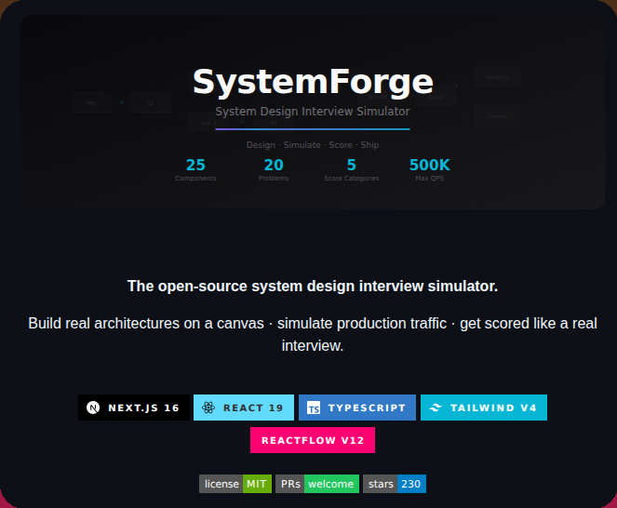
Task: Click the SystemForge hero banner image
Action: coord(313,113)
